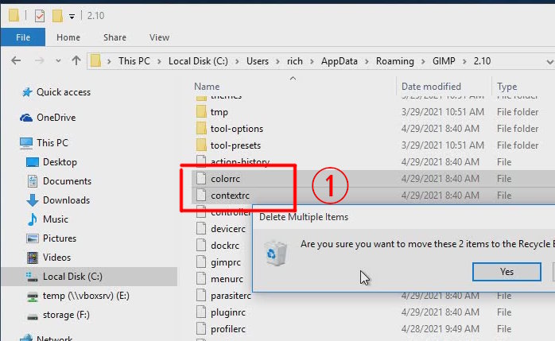Open address bar history dropdown

tap(549, 61)
